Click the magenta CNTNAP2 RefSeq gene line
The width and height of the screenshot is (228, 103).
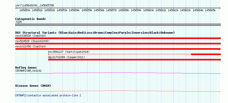coord(118,73)
